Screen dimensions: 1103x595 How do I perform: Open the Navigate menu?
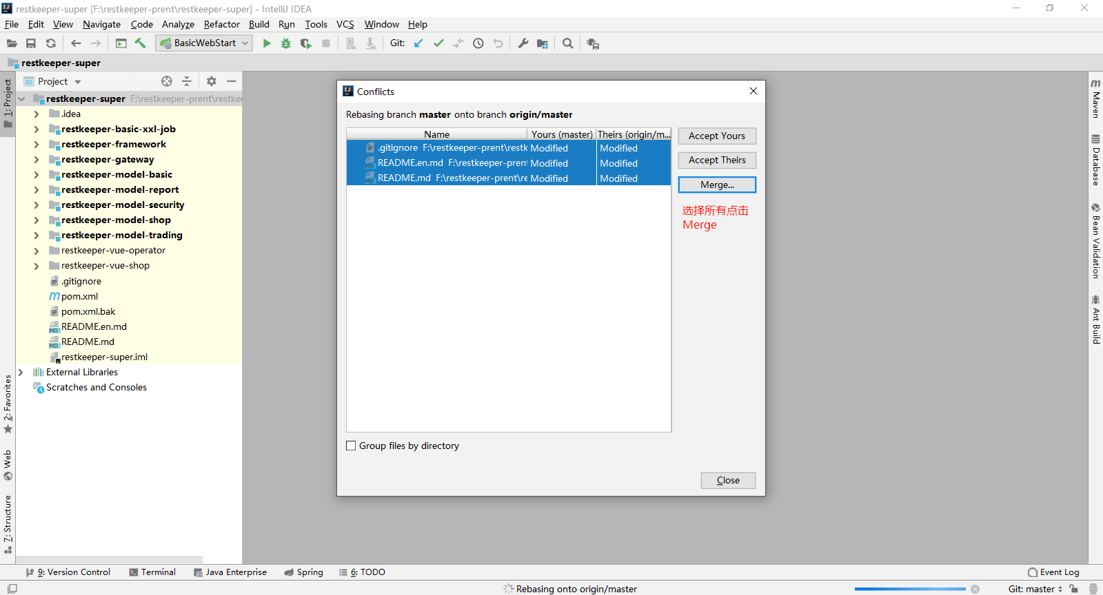click(101, 24)
